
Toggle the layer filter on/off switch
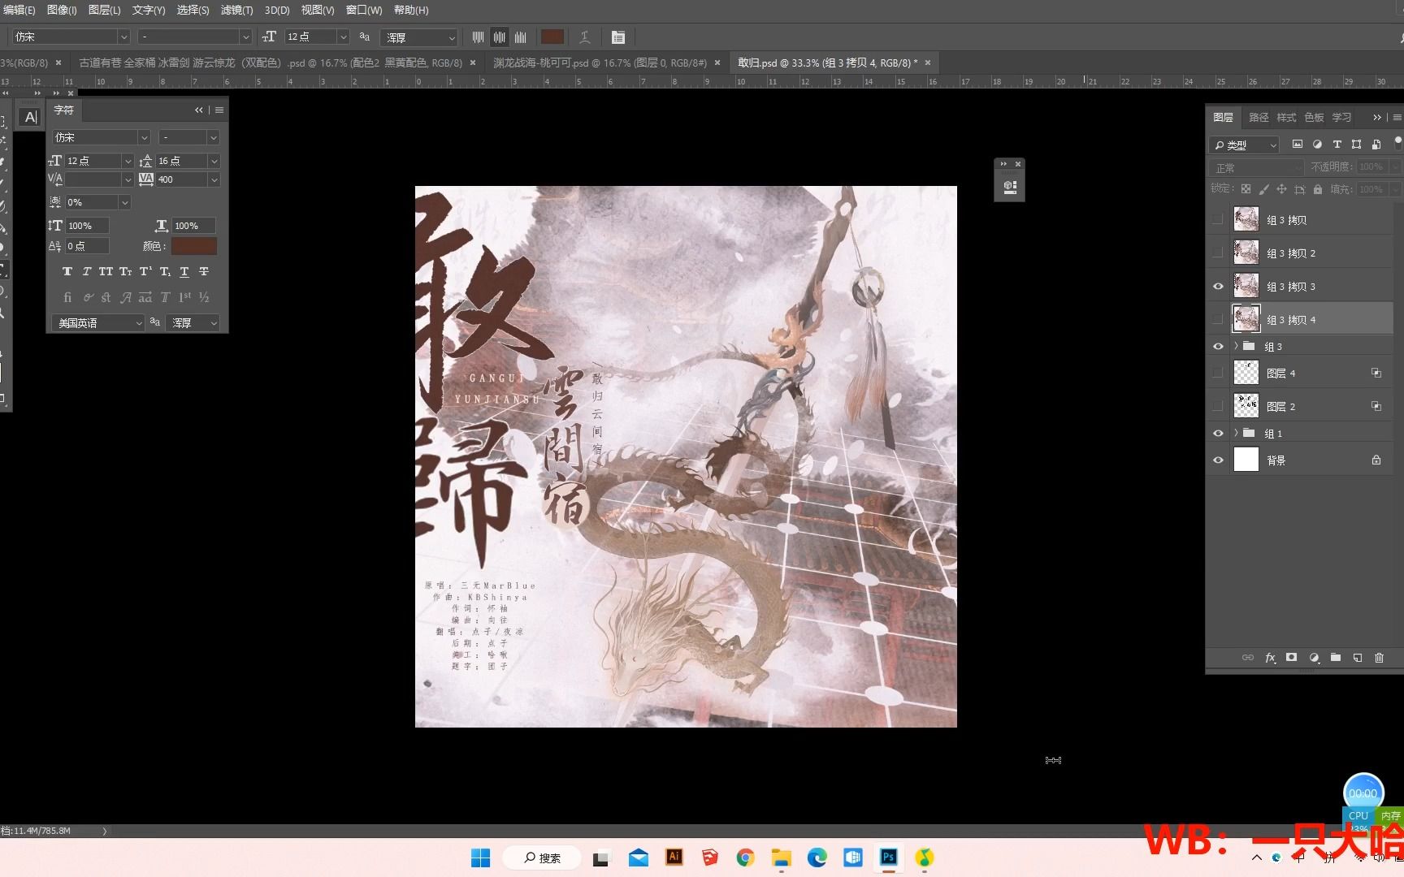(x=1397, y=143)
